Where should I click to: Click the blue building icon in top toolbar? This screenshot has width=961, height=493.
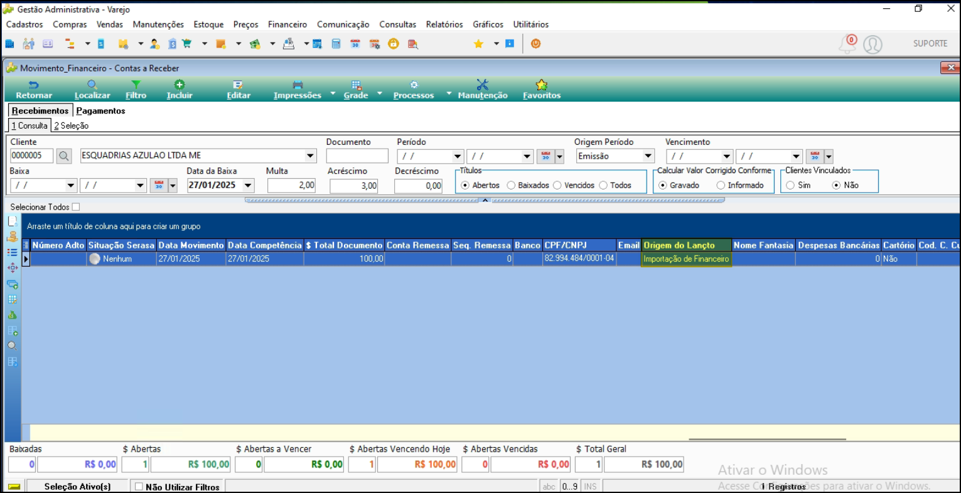pyautogui.click(x=9, y=44)
